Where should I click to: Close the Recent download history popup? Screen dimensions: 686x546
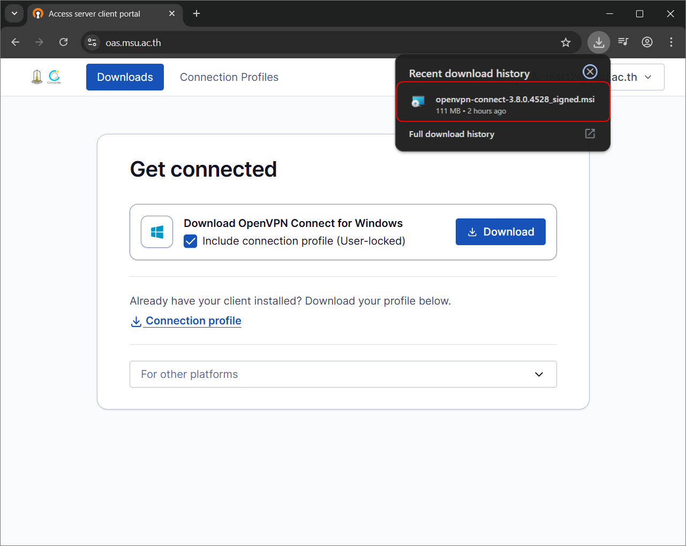590,72
